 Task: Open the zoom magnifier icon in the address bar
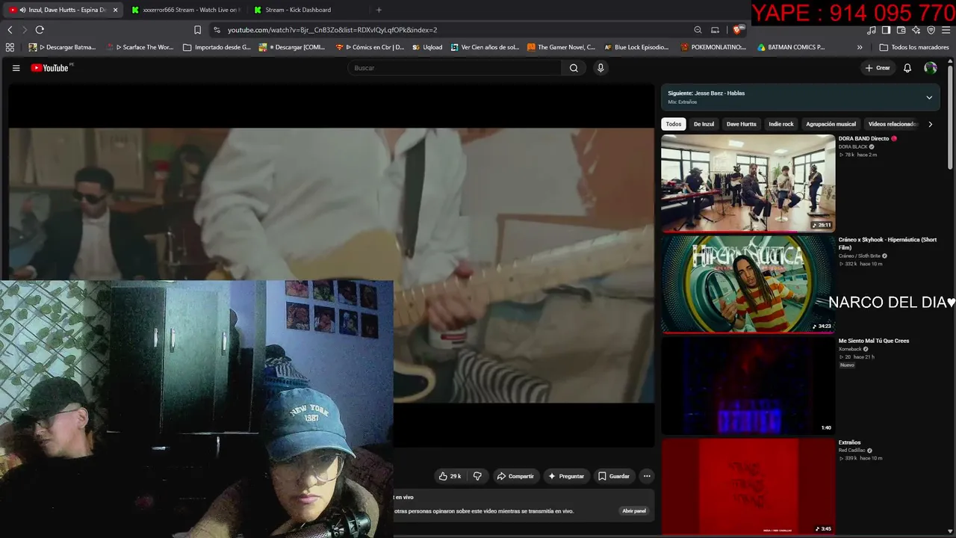[698, 30]
